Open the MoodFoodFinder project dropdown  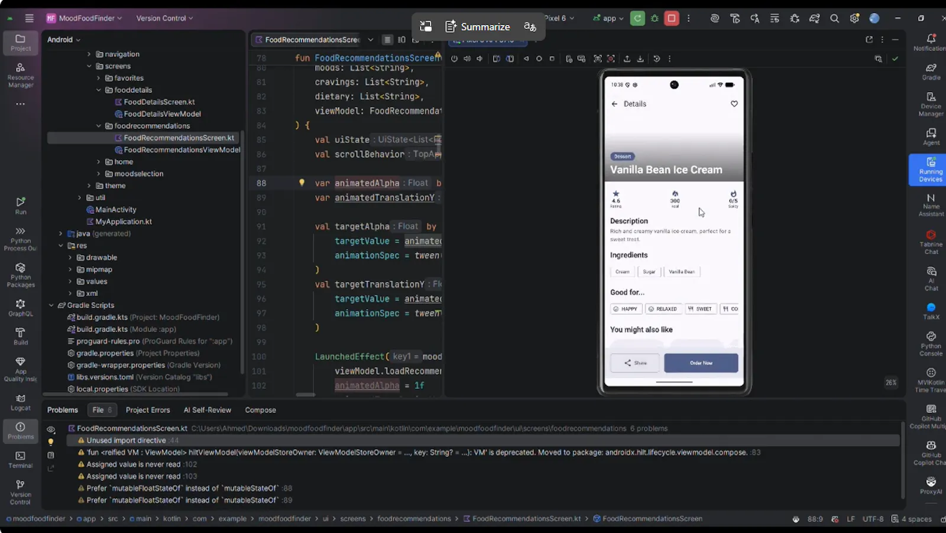[x=85, y=18]
